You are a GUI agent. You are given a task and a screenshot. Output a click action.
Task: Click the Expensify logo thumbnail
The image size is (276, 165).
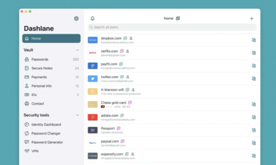click(x=93, y=156)
